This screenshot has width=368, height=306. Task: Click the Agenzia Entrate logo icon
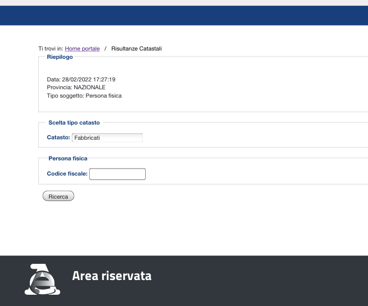pos(42,280)
